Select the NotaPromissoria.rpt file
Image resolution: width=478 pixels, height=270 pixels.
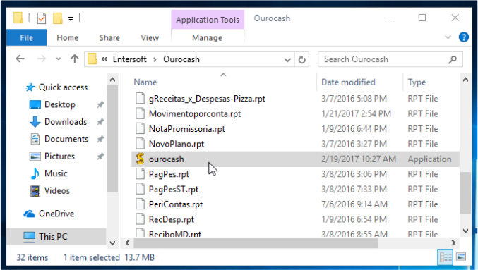pyautogui.click(x=187, y=129)
